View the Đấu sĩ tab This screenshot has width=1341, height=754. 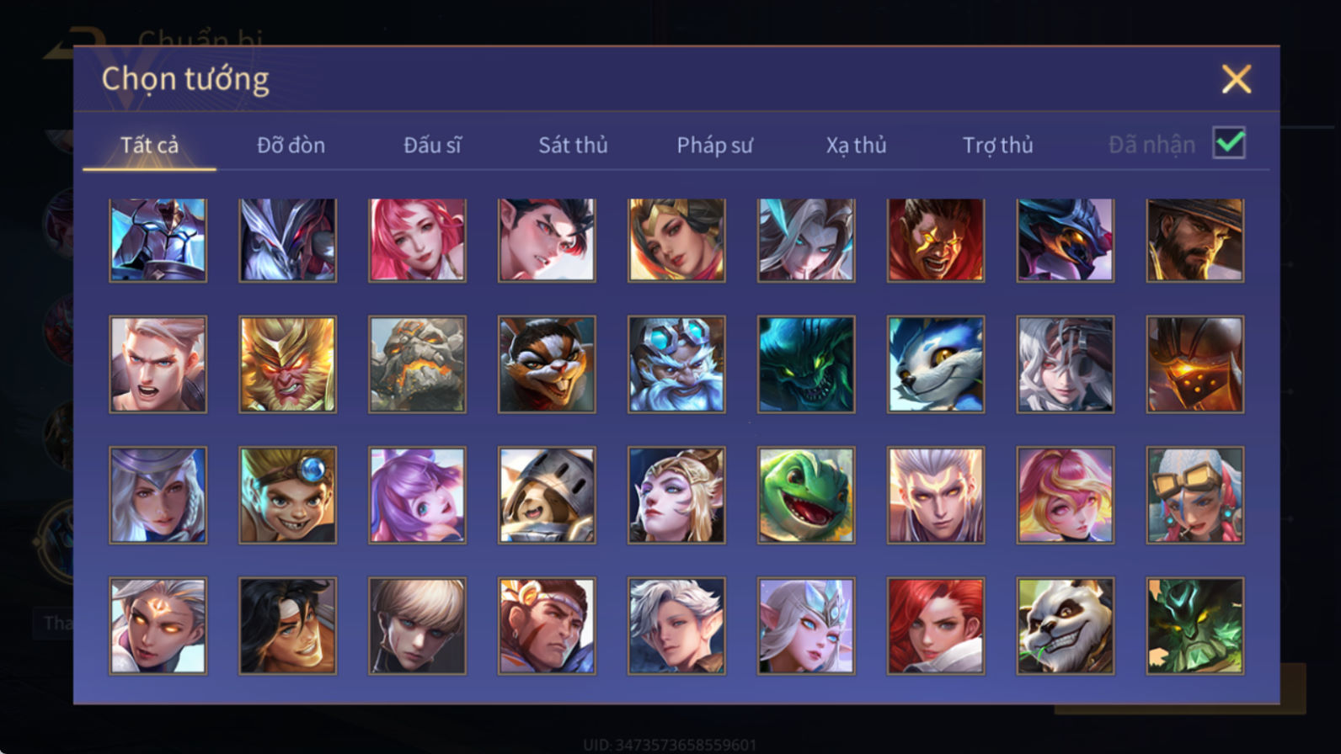(x=432, y=145)
